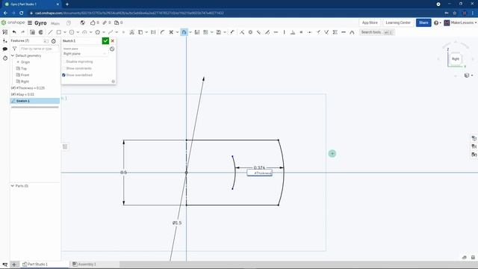The height and width of the screenshot is (269, 478).
Task: Open the hamburger document menu
Action: pos(30,23)
